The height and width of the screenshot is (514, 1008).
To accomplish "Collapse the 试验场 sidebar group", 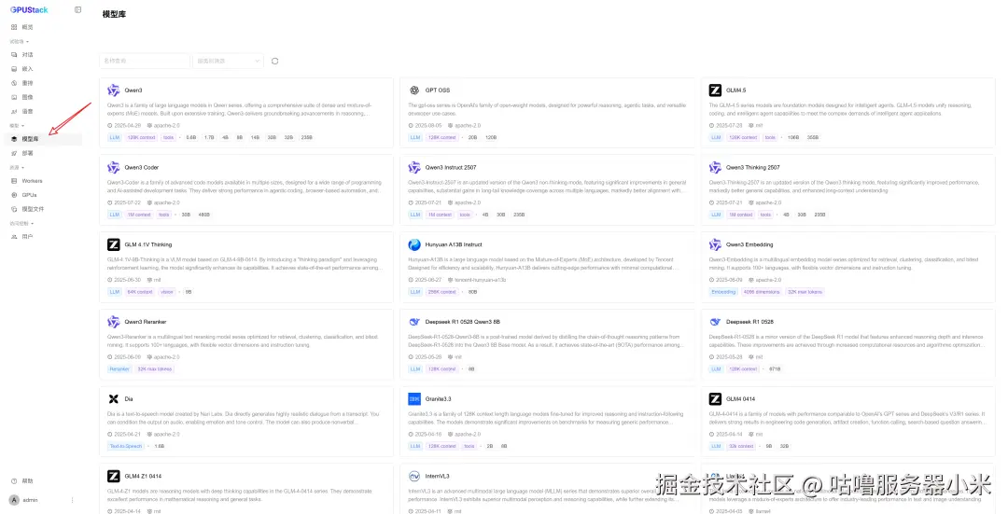I will click(x=20, y=42).
